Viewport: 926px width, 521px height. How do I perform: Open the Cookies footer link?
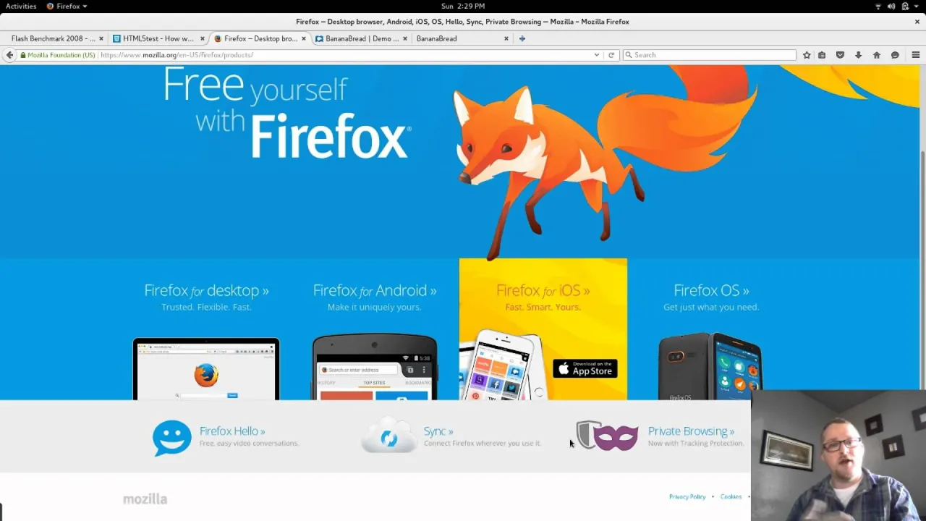(x=731, y=497)
